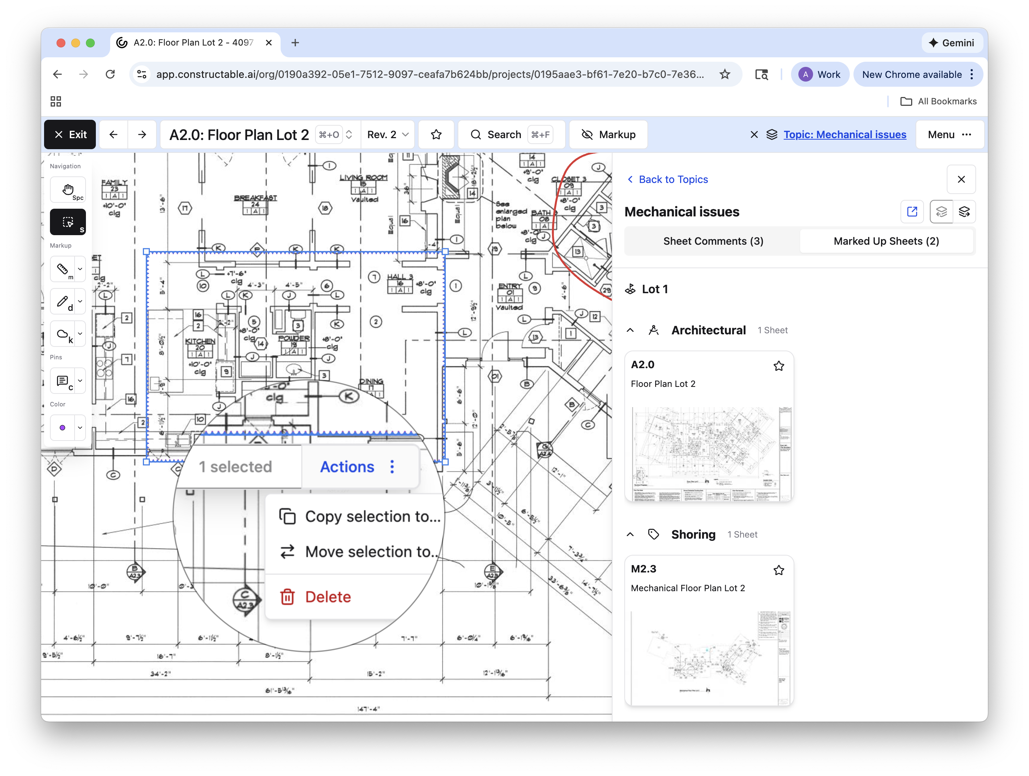This screenshot has height=776, width=1029.
Task: Close the A2.0 Floor Plan browser tab
Action: pos(269,43)
